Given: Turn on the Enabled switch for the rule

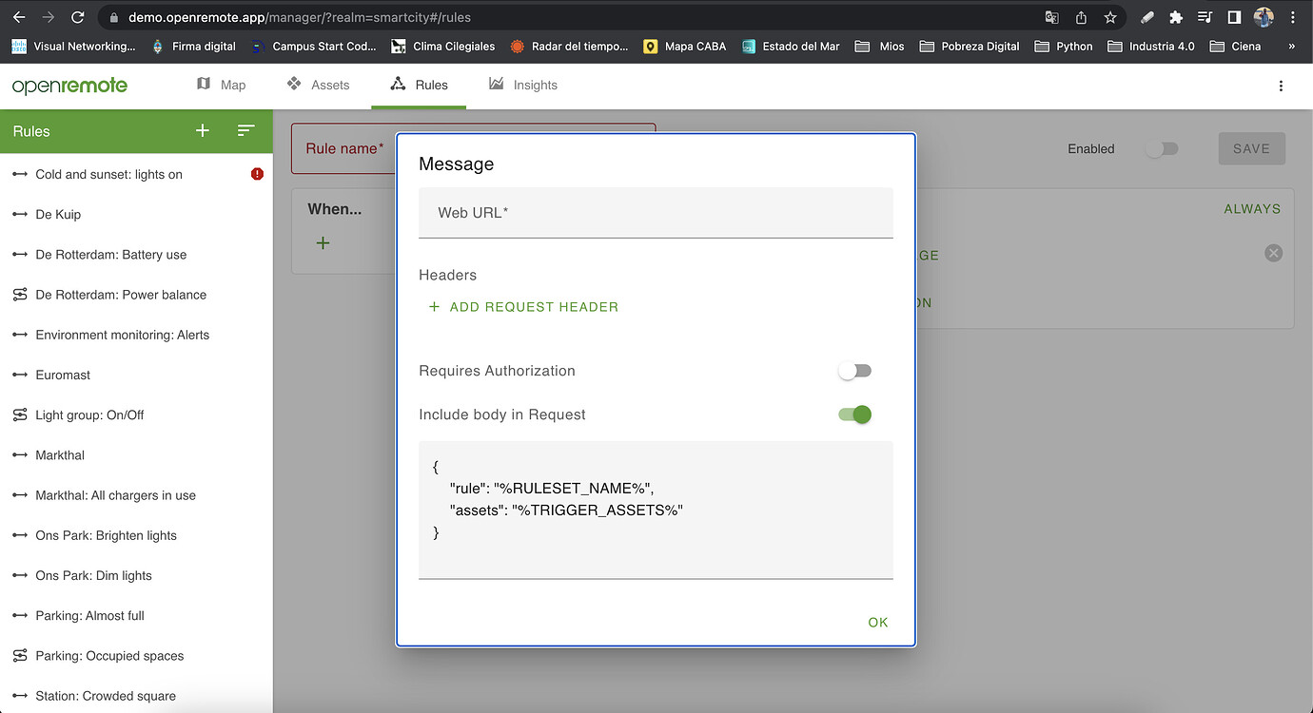Looking at the screenshot, I should click(x=1162, y=148).
